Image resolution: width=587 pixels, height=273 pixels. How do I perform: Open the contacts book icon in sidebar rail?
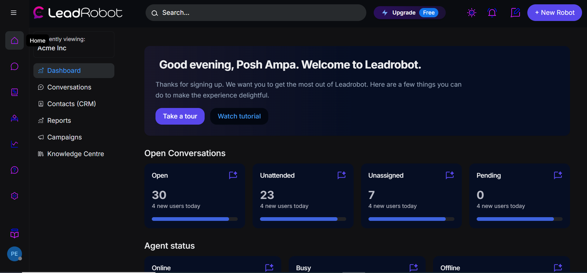click(x=15, y=92)
